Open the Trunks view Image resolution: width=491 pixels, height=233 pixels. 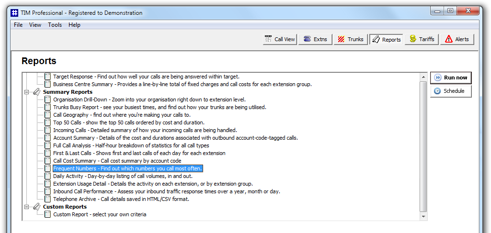tap(351, 39)
